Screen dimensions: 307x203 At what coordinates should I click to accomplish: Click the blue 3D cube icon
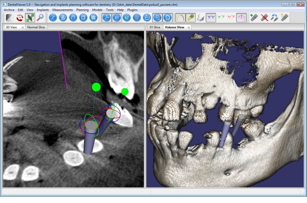point(83,18)
